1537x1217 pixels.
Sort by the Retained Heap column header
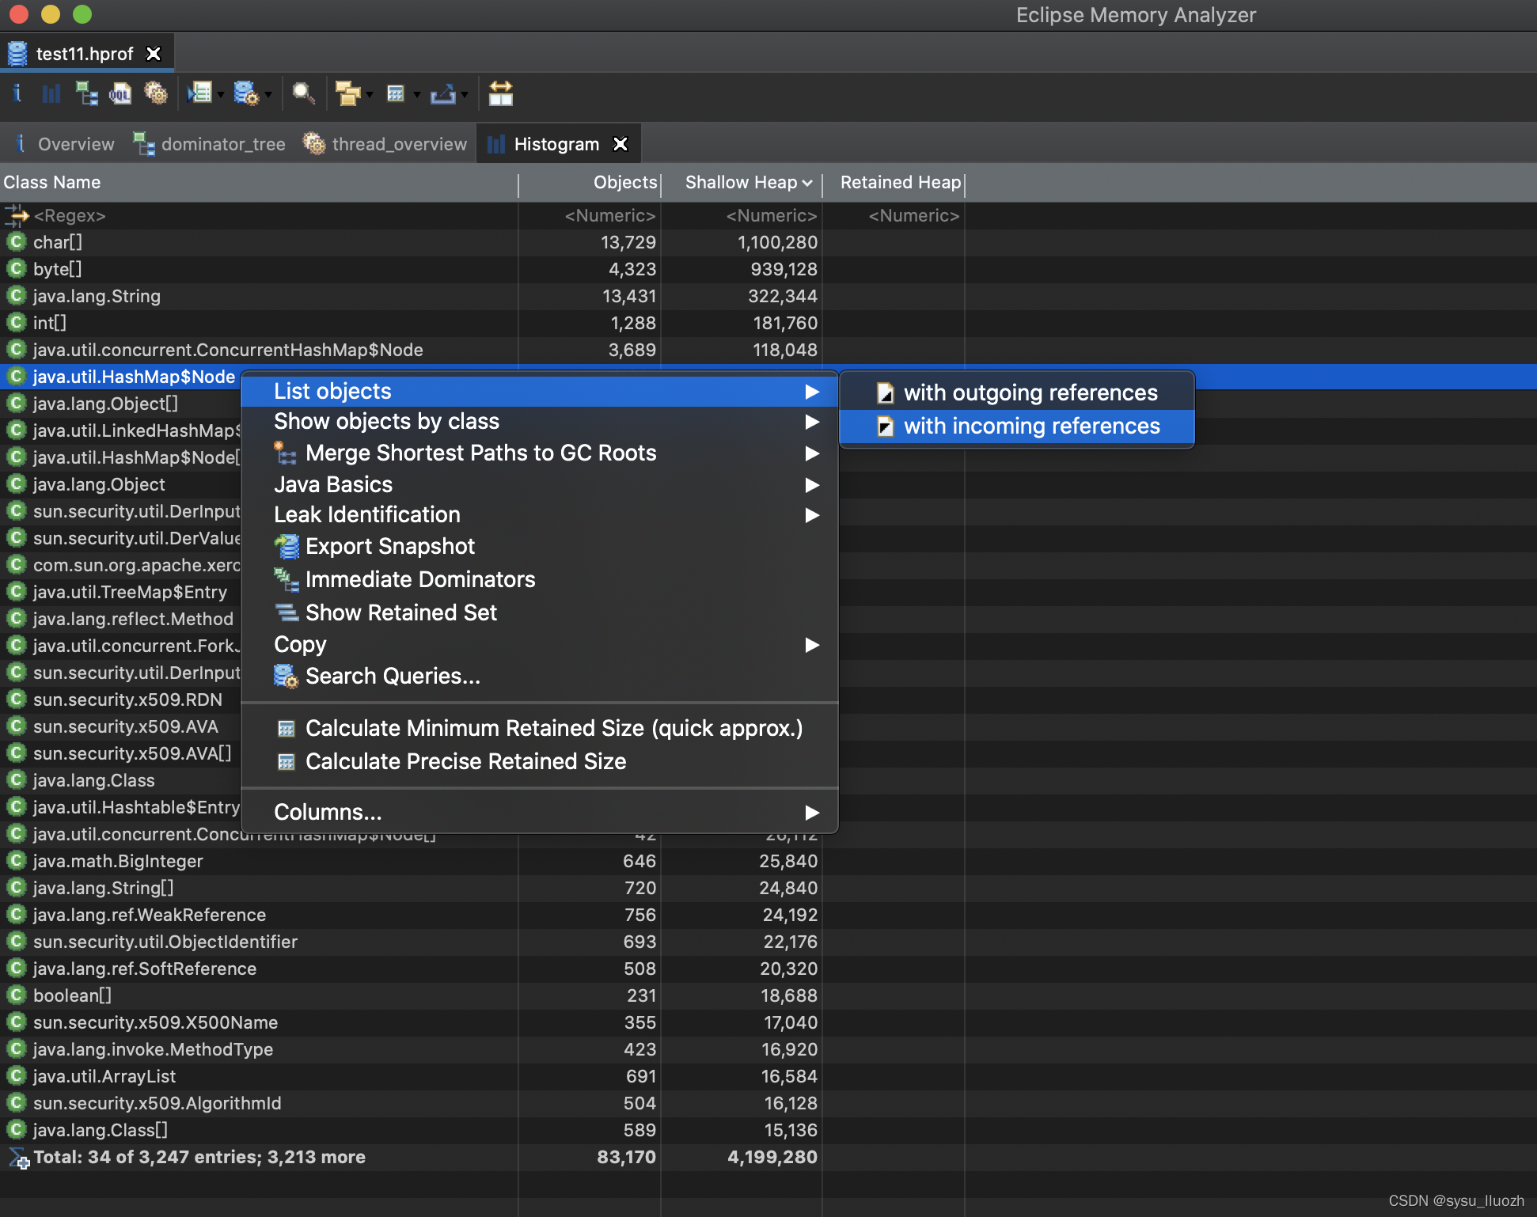tap(894, 183)
